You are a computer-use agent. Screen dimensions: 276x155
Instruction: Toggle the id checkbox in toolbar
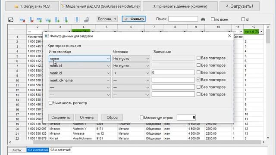click(x=243, y=19)
